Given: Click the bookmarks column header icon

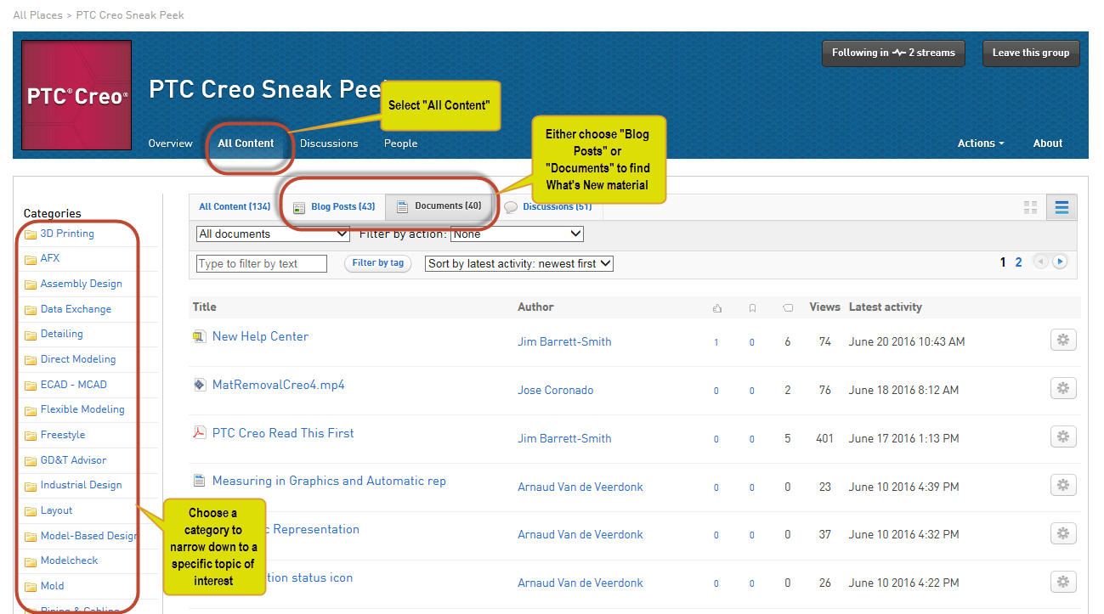Looking at the screenshot, I should [x=752, y=308].
